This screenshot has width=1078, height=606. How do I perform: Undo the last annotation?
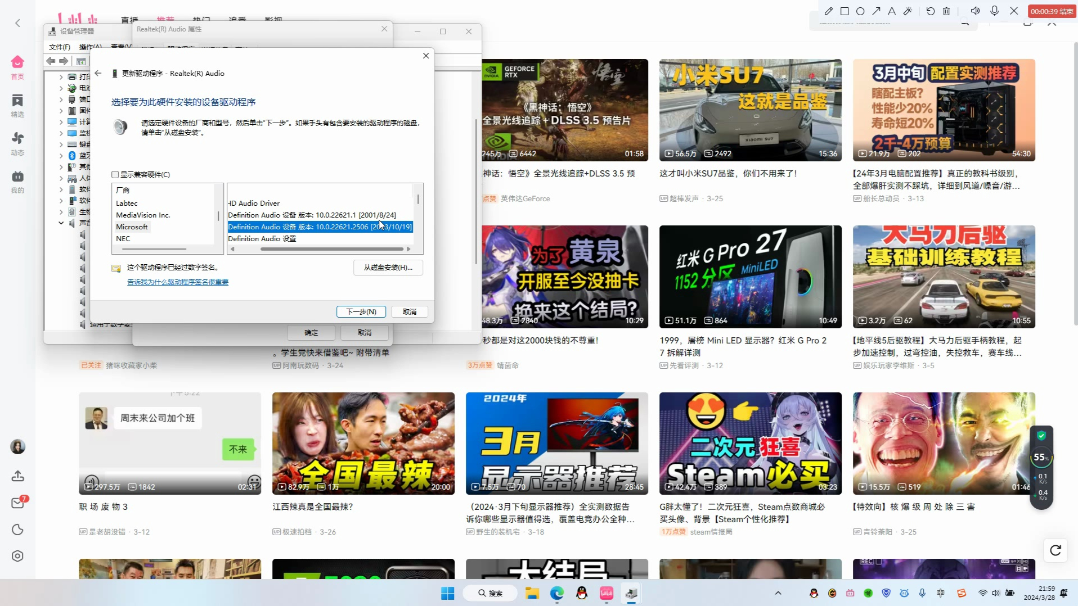coord(931,11)
